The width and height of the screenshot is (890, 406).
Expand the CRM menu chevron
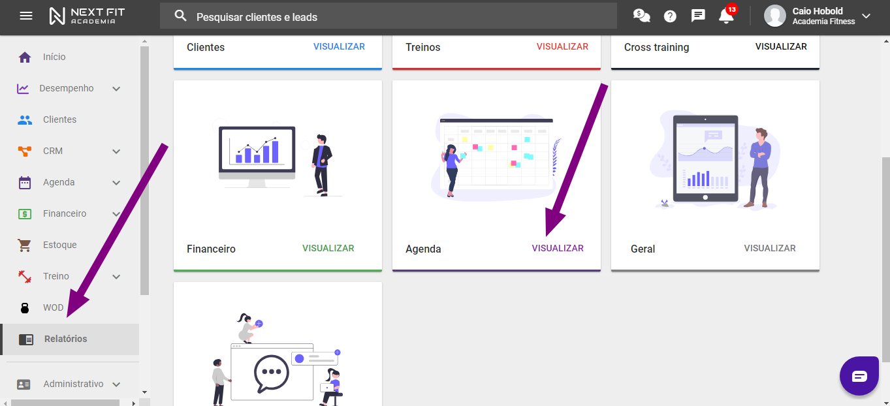(116, 151)
